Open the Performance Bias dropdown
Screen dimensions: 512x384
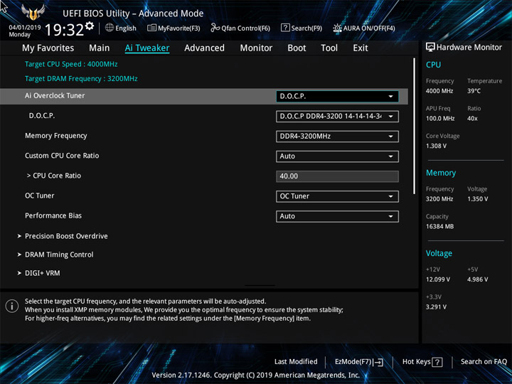click(337, 216)
